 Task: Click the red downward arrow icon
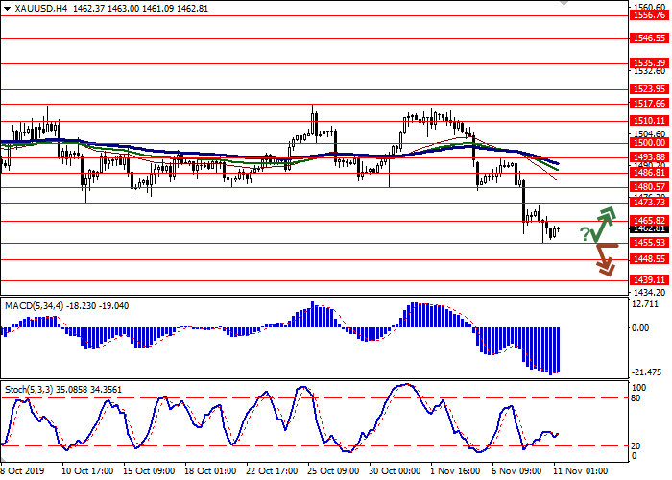[x=605, y=259]
